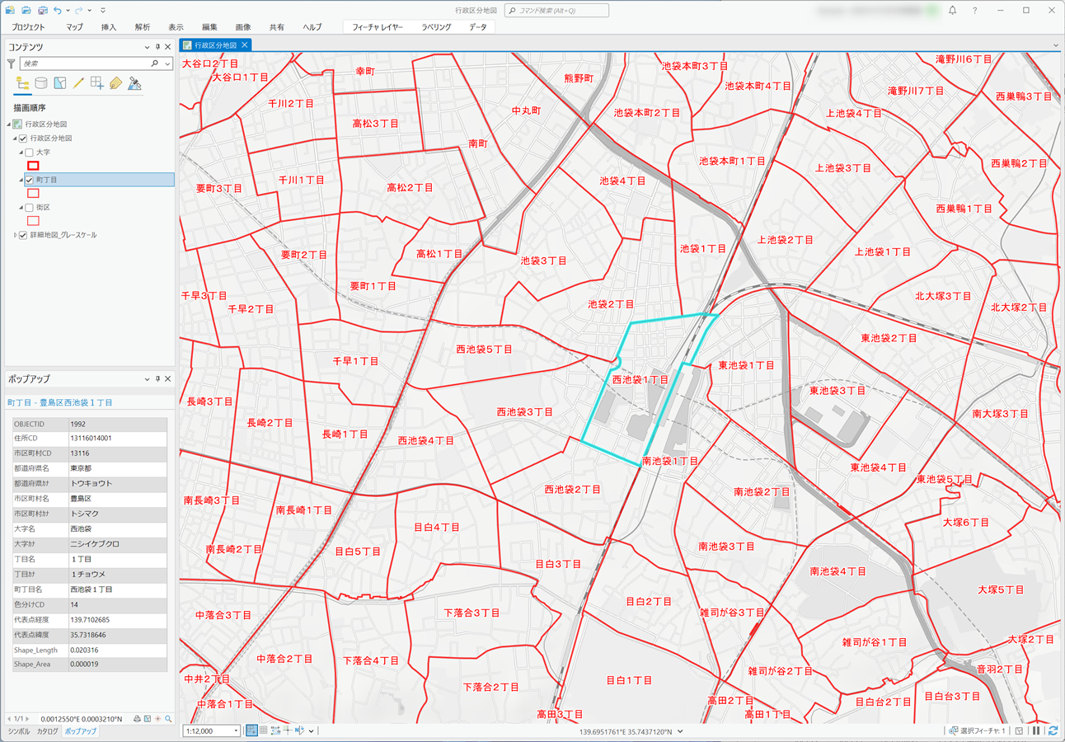Open the notifications bell
The height and width of the screenshot is (742, 1065).
click(953, 11)
